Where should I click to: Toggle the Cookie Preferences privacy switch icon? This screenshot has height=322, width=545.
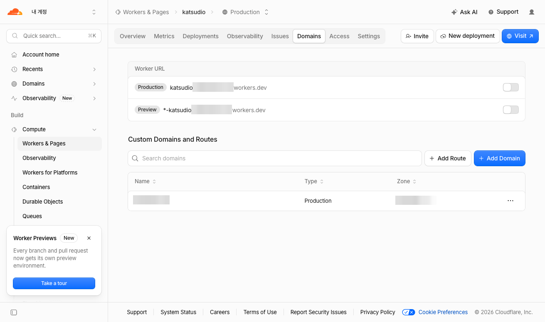click(x=409, y=312)
